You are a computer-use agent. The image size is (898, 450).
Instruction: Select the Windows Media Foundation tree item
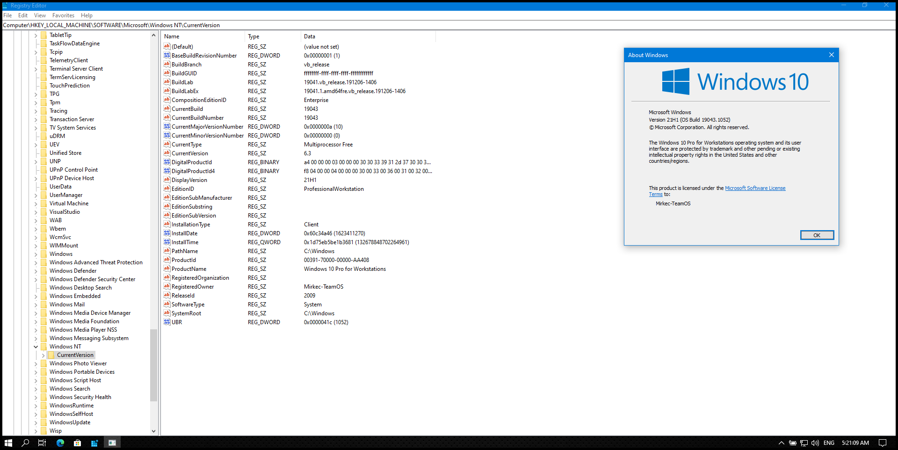click(x=84, y=321)
